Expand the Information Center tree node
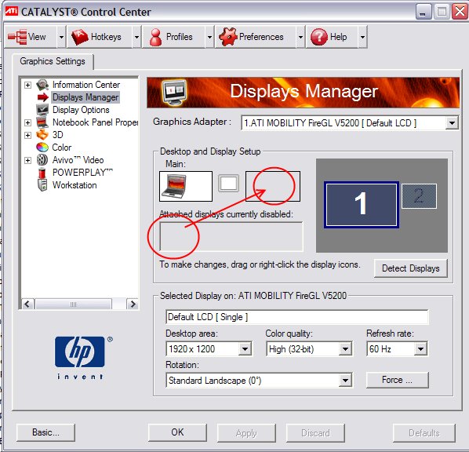469x452 pixels. coord(27,85)
